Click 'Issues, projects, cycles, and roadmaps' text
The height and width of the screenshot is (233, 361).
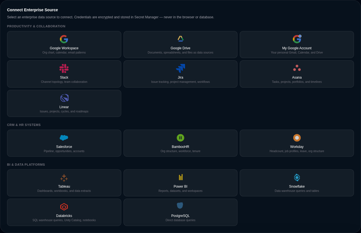64,112
